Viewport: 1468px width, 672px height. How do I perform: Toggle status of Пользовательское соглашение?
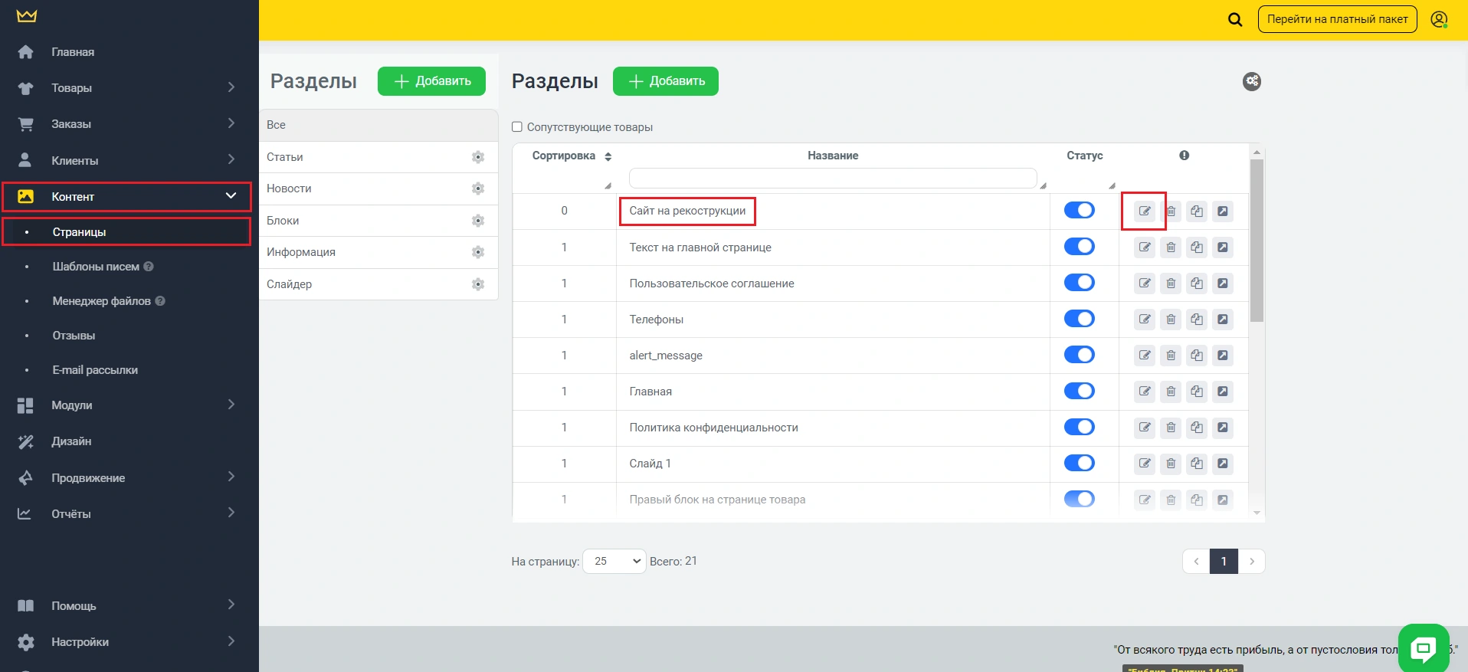click(1079, 283)
